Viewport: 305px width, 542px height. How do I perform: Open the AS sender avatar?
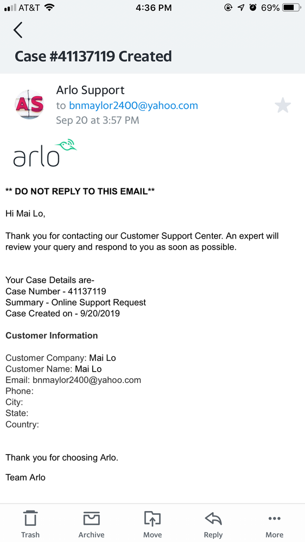pos(29,105)
